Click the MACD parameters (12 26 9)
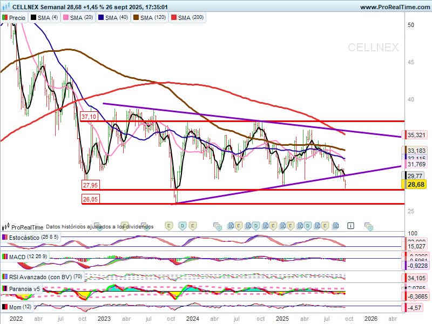Screen dimensions: 432x324 (37, 256)
